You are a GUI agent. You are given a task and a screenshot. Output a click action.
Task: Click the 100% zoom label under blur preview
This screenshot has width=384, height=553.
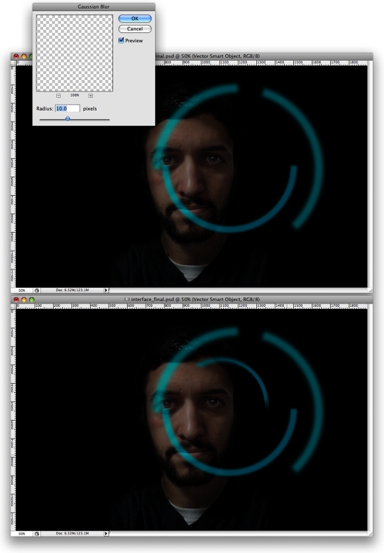coord(74,95)
